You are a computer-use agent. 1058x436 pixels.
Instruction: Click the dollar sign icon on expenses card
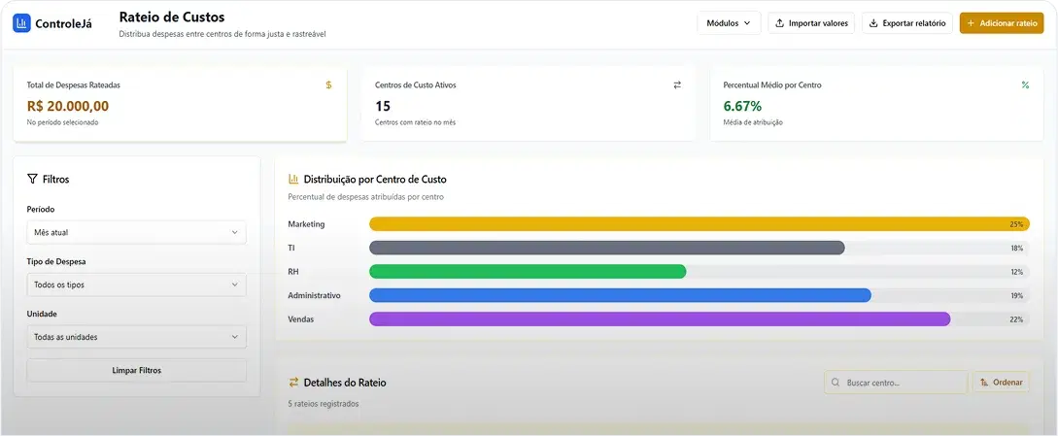328,85
